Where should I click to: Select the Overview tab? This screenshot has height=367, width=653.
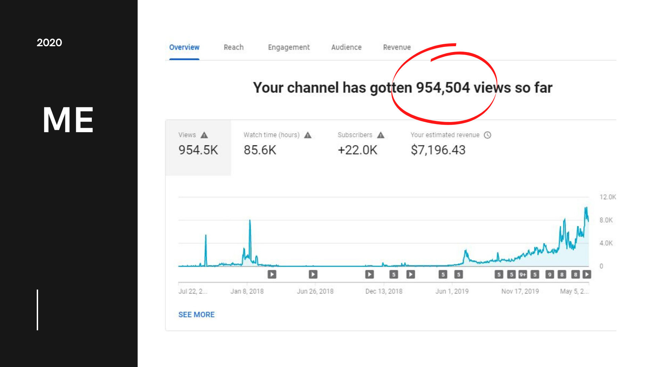click(x=184, y=47)
